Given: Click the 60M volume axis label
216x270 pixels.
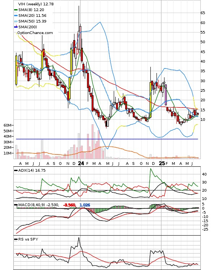Looking at the screenshot, I should pos(7,125).
